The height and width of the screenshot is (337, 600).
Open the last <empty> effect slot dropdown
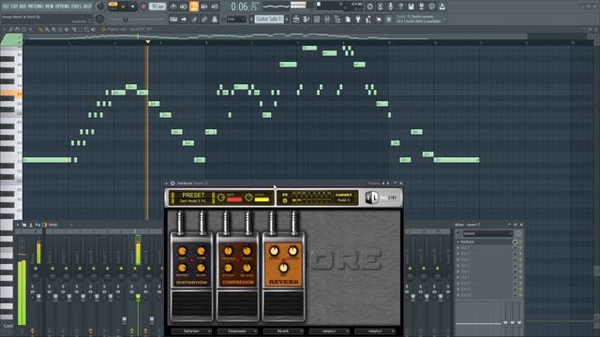[x=375, y=331]
